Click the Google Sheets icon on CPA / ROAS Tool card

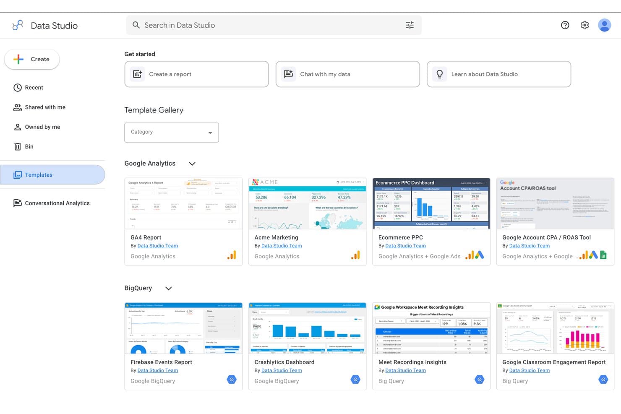point(603,255)
